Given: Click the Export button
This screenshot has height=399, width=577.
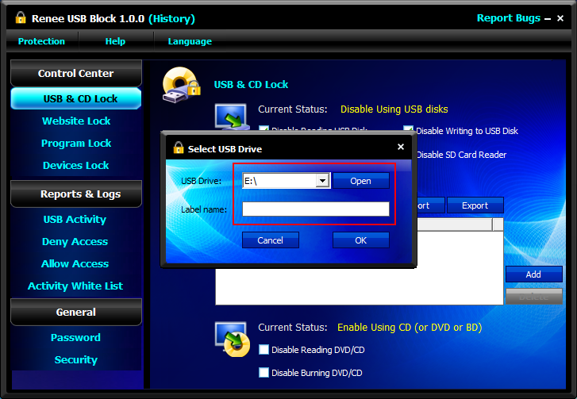Looking at the screenshot, I should click(475, 205).
